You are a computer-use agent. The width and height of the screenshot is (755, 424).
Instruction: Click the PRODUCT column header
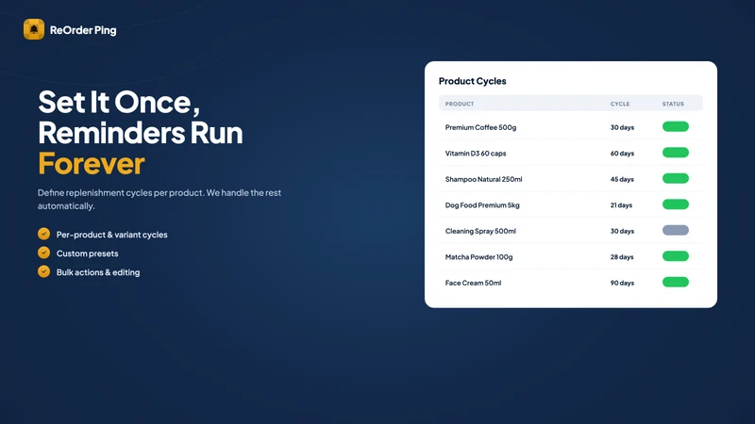(x=460, y=104)
